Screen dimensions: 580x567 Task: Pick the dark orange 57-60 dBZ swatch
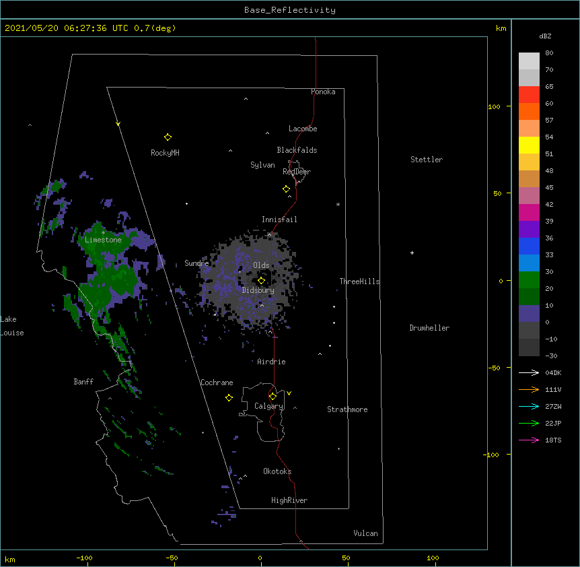pos(529,112)
